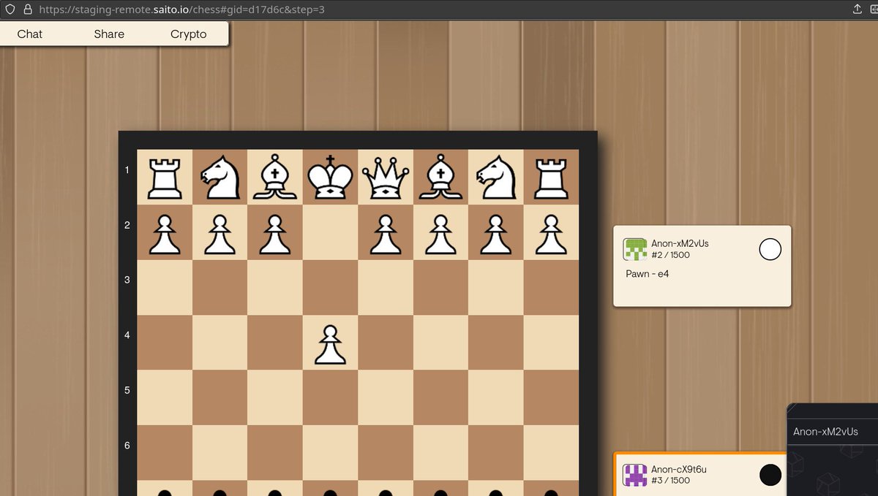
Task: Click the purple pixel avatar of Anon-cX9t6u
Action: coord(634,474)
